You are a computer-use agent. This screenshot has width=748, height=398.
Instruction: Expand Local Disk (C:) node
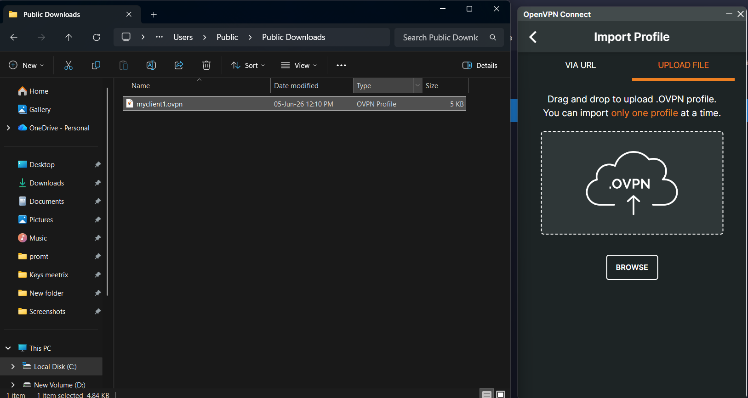click(13, 366)
